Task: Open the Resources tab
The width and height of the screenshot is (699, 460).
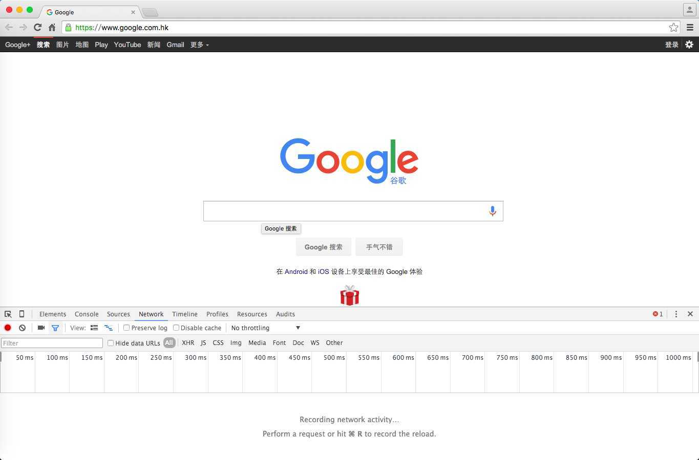Action: [x=252, y=314]
